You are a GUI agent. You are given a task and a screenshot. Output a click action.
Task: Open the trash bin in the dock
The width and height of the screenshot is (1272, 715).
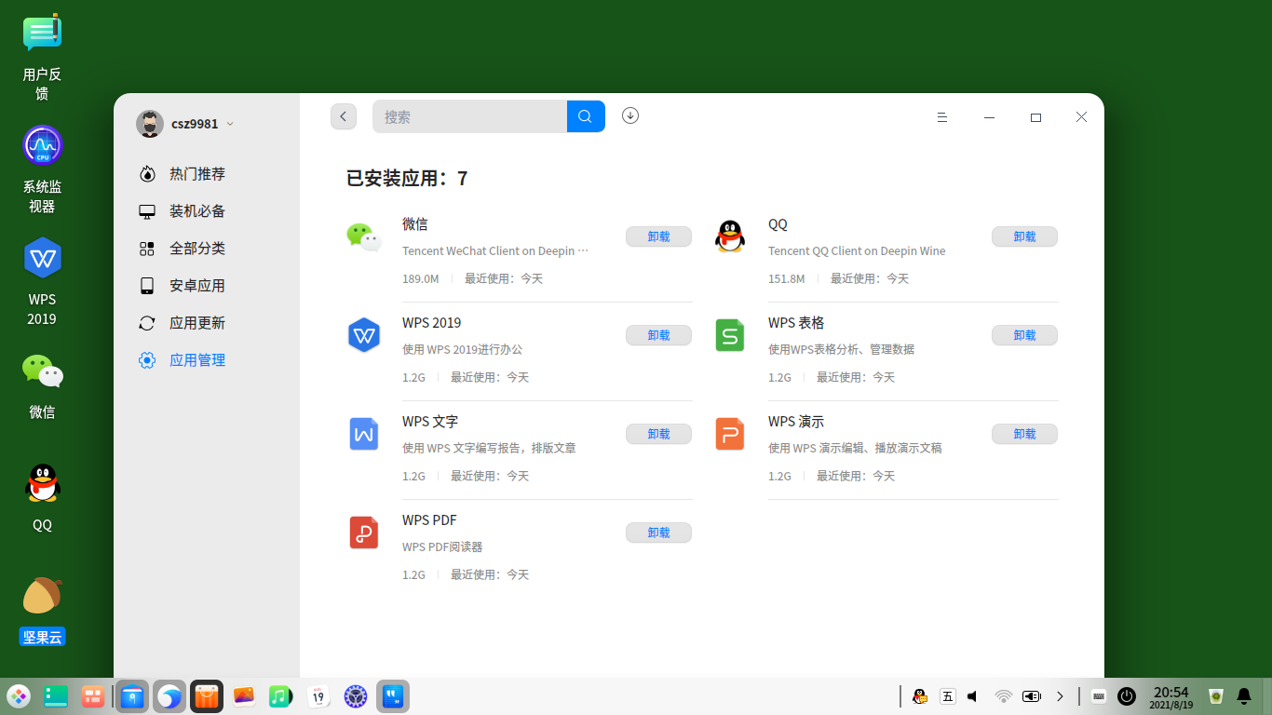(1215, 696)
